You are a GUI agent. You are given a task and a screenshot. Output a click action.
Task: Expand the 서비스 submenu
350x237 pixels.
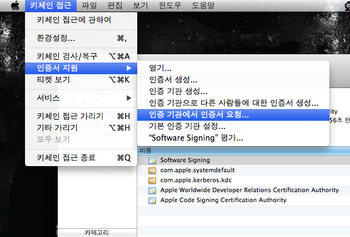coord(81,98)
